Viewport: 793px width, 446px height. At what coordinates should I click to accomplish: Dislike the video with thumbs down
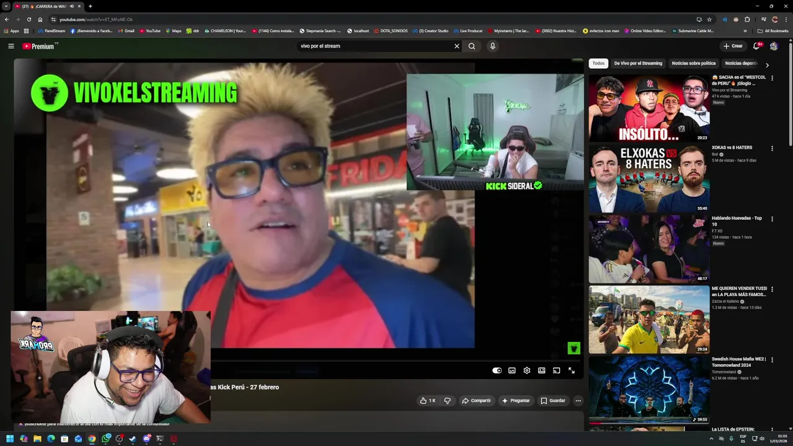click(x=447, y=401)
